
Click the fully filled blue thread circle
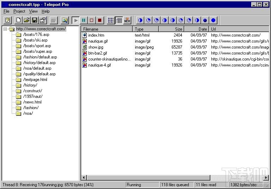[213, 20]
